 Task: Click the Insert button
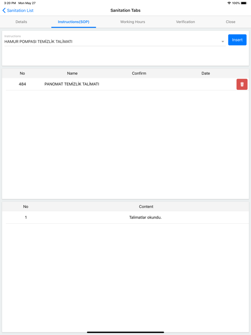[237, 40]
